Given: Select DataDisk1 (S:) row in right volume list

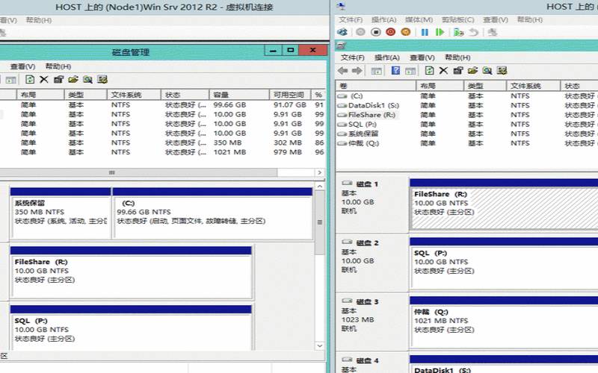Looking at the screenshot, I should click(x=466, y=105).
